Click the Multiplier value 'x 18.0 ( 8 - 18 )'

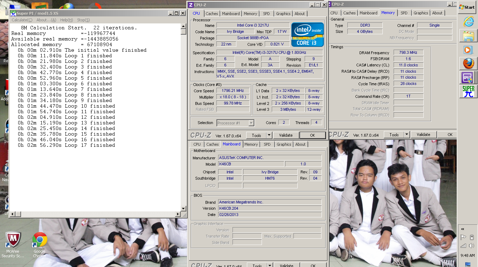pyautogui.click(x=233, y=97)
